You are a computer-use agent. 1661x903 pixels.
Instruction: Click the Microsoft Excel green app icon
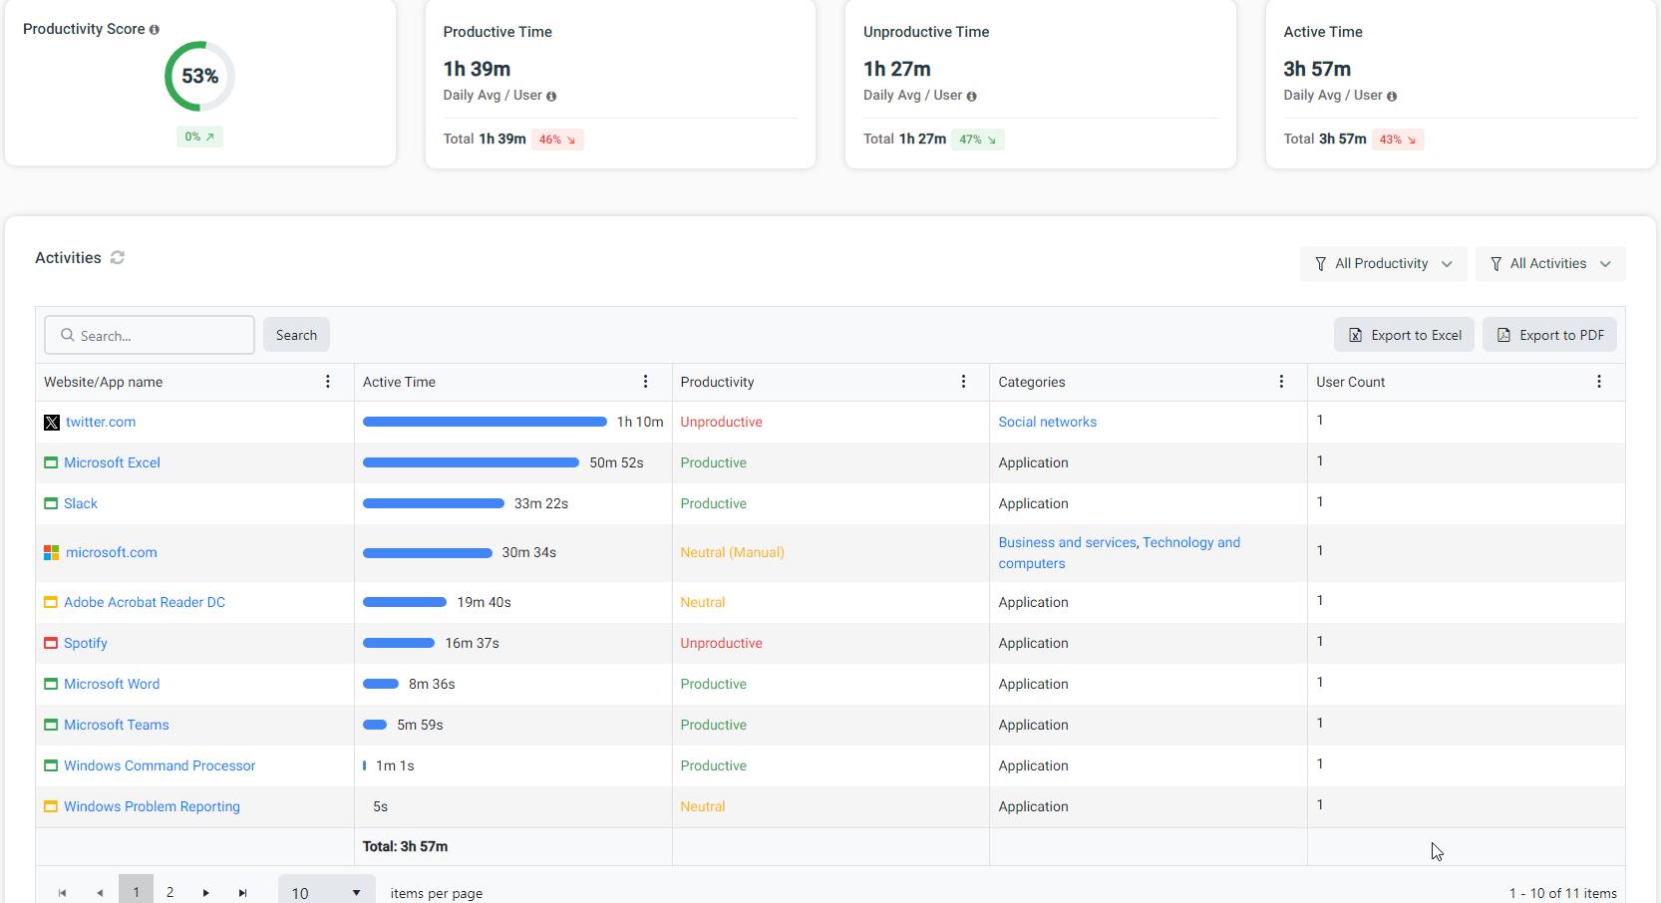pyautogui.click(x=51, y=463)
